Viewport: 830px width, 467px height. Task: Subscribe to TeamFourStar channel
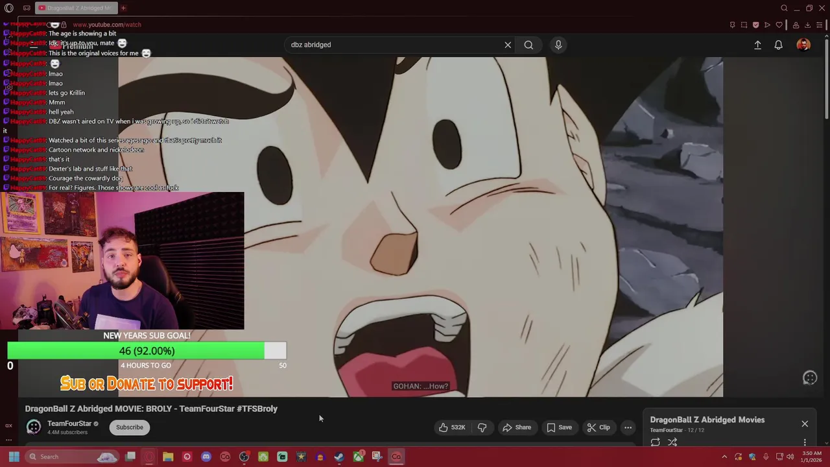click(130, 427)
